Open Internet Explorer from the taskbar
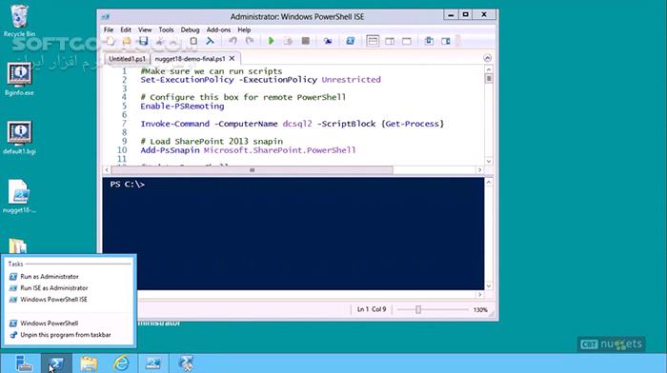The width and height of the screenshot is (667, 373). click(x=121, y=363)
